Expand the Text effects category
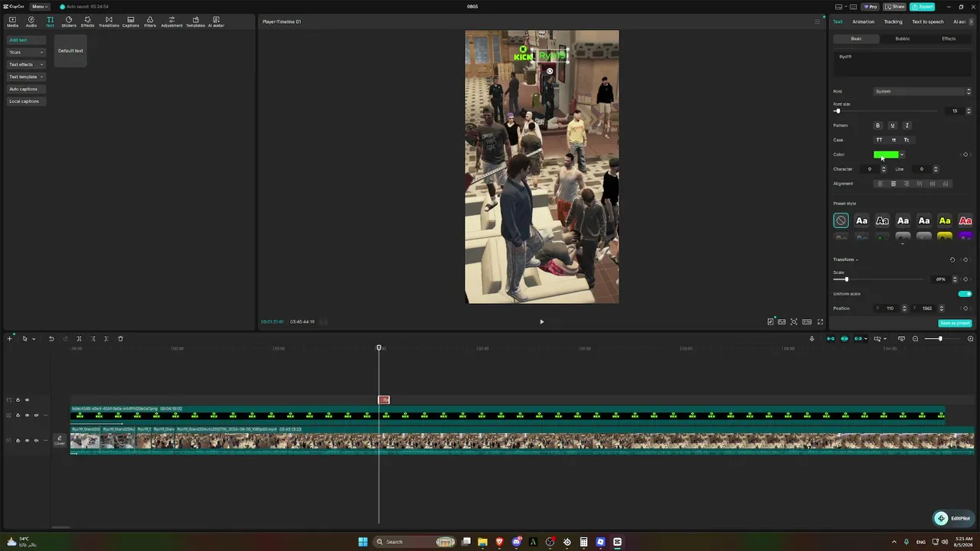The image size is (980, 551). pyautogui.click(x=25, y=64)
